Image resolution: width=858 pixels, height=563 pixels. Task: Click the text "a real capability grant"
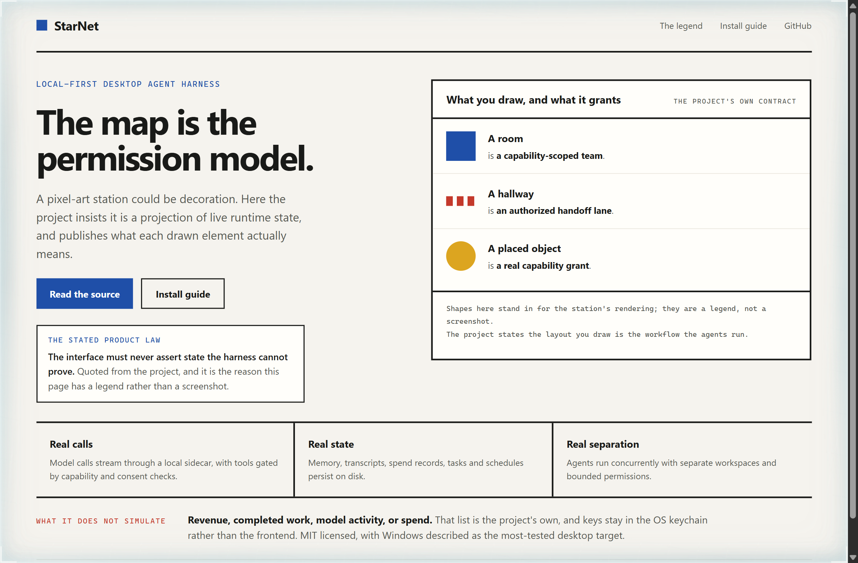pos(543,266)
